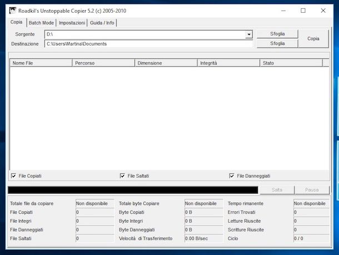Viewport: 339px width, 255px height.
Task: Sort by Dimensione column header
Action: click(x=166, y=63)
